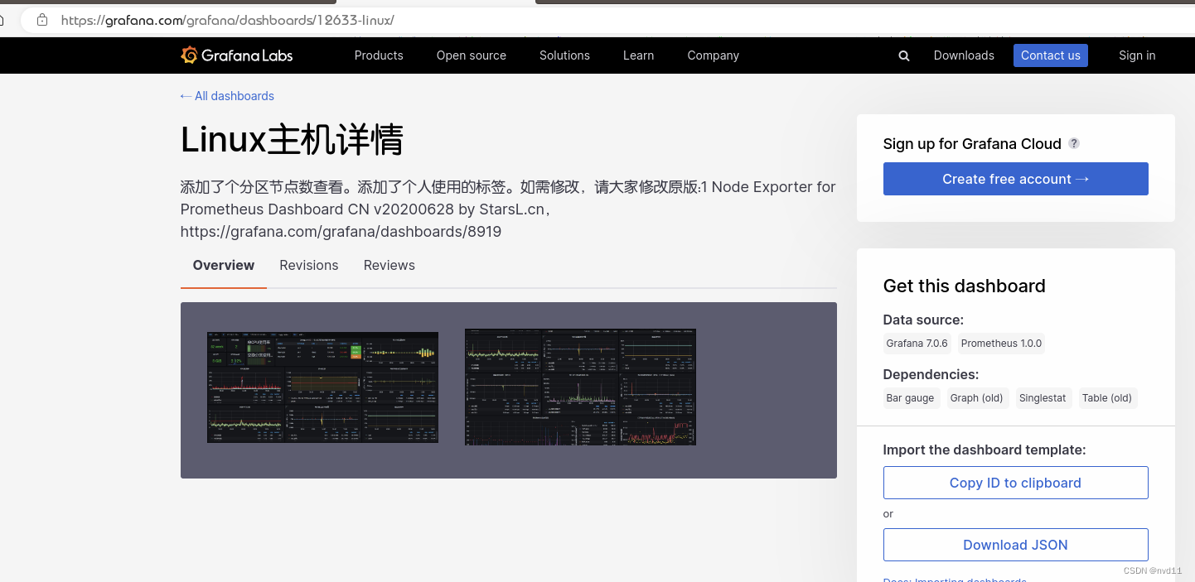This screenshot has width=1195, height=582.
Task: Open the site search magnifier
Action: tap(903, 55)
